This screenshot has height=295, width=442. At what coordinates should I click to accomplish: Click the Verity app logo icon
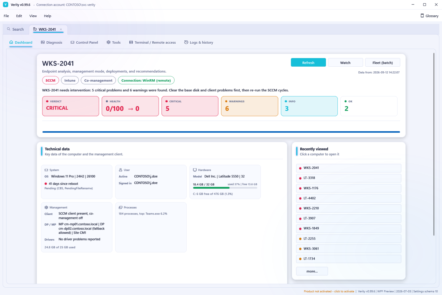pos(6,4)
